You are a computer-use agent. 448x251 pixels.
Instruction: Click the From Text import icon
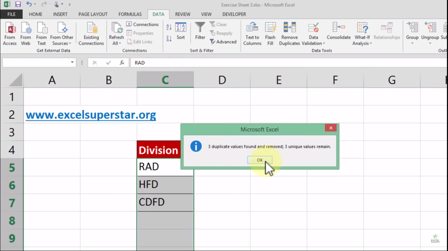coord(42,28)
